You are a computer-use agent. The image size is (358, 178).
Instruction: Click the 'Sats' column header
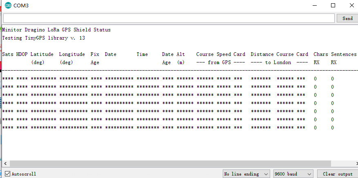[x=8, y=54]
